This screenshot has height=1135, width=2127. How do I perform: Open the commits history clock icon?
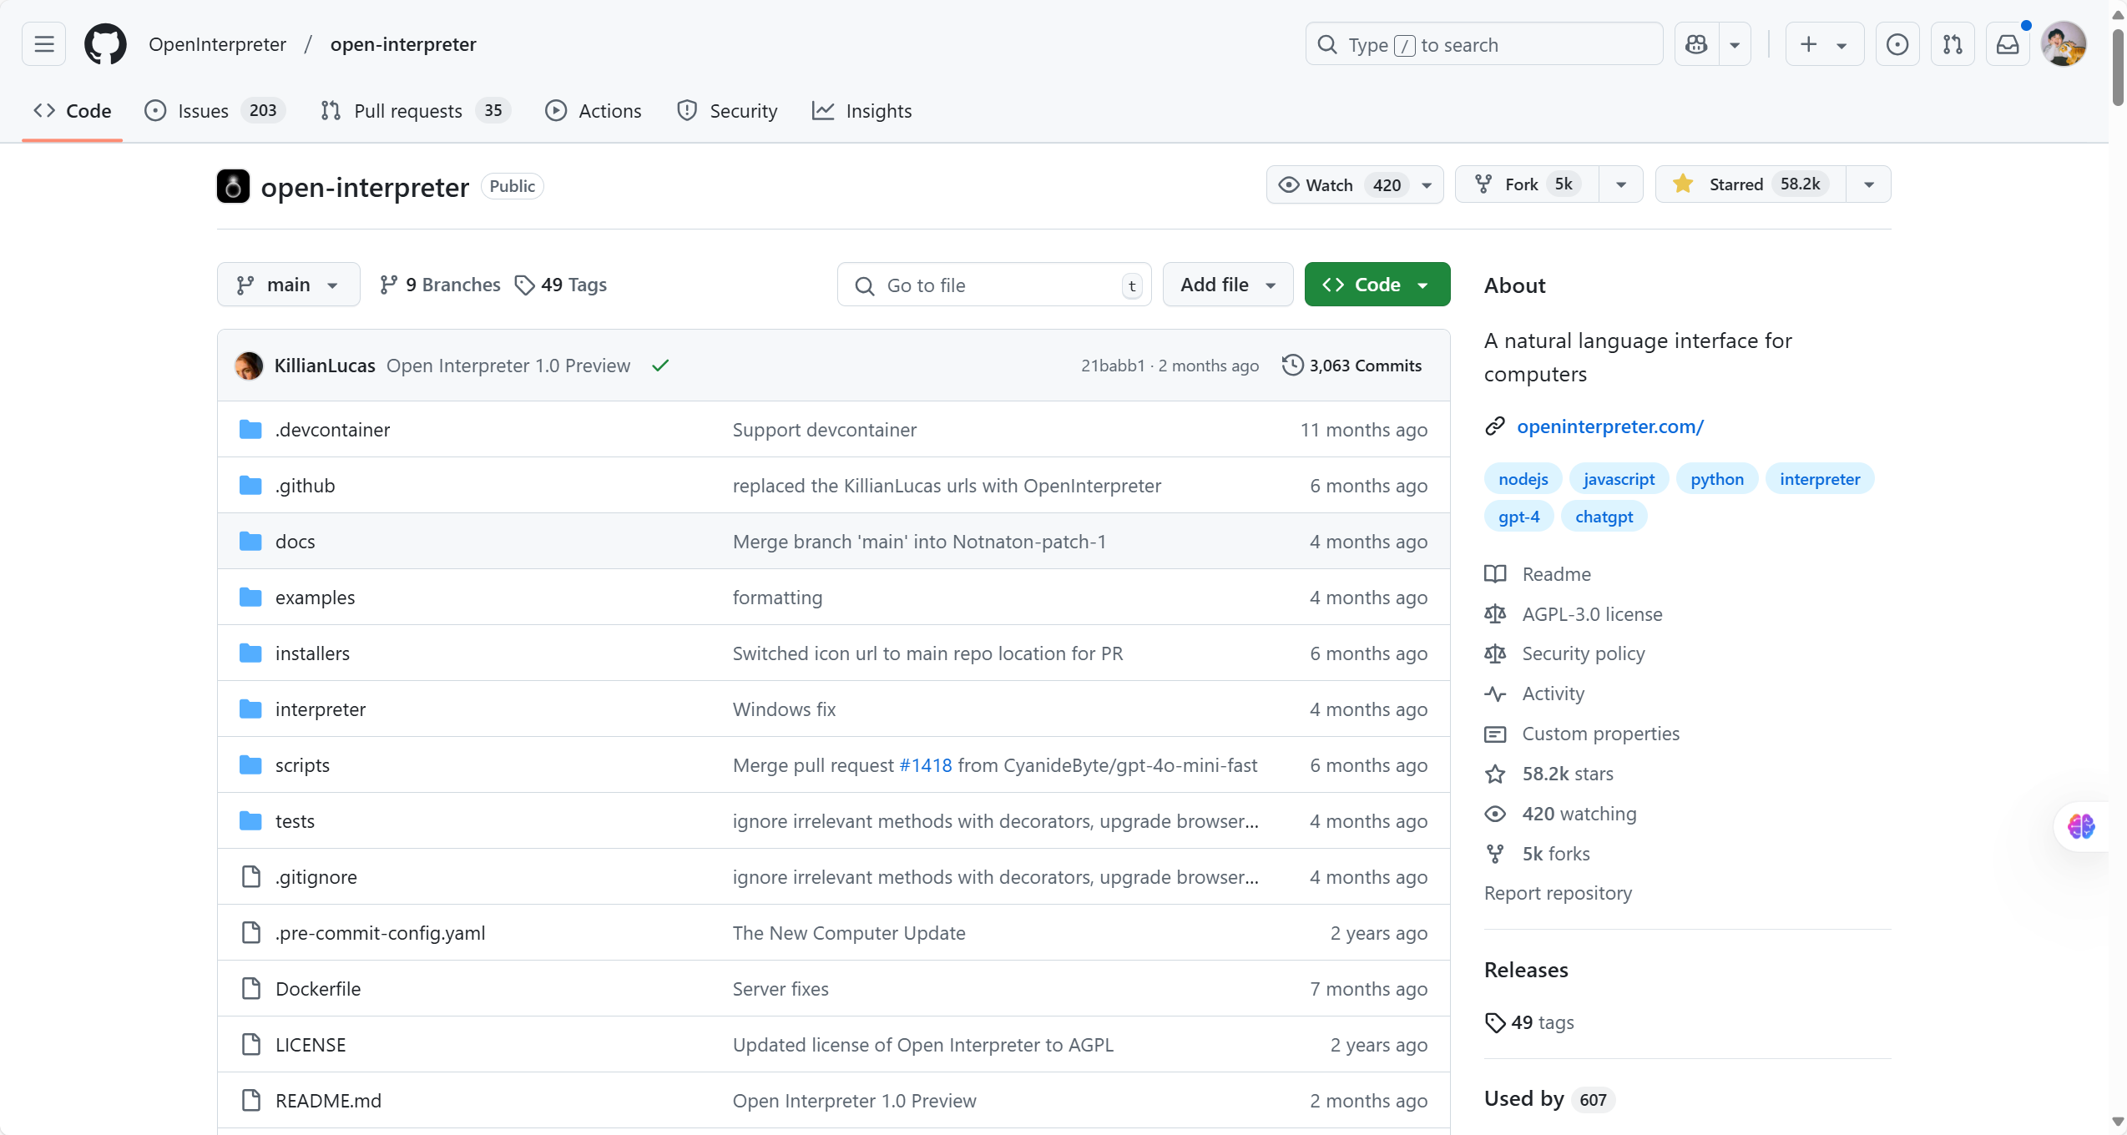1292,366
